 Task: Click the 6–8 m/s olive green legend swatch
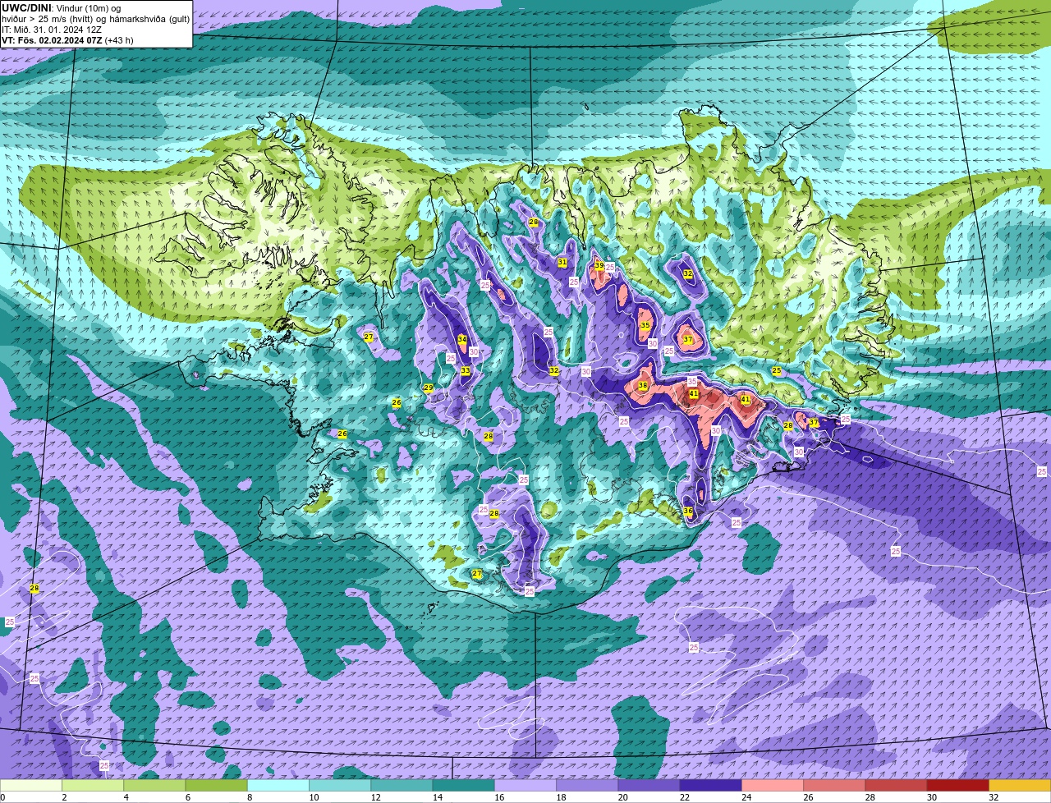coord(217,786)
